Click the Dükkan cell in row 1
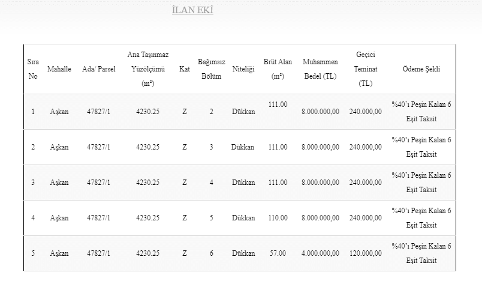Screen dimensions: 482x290 coord(243,112)
